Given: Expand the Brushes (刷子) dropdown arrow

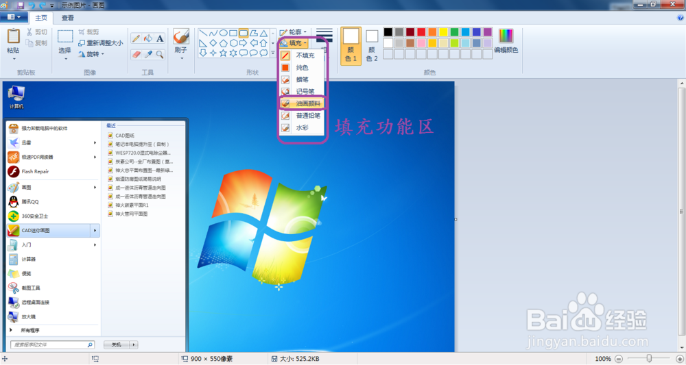Looking at the screenshot, I should click(x=180, y=58).
